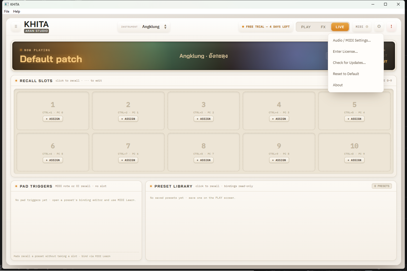The image size is (407, 271).
Task: Assign a preset to slot 7
Action: (128, 160)
